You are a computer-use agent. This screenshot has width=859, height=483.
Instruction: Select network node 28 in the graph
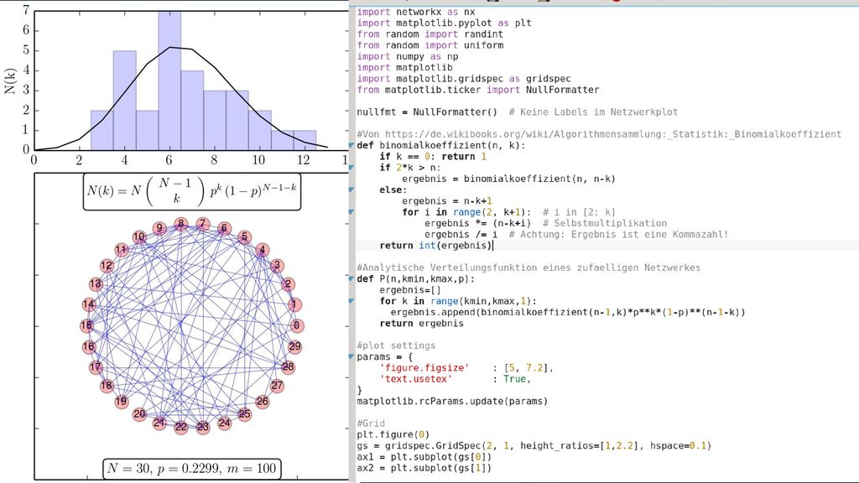[289, 367]
